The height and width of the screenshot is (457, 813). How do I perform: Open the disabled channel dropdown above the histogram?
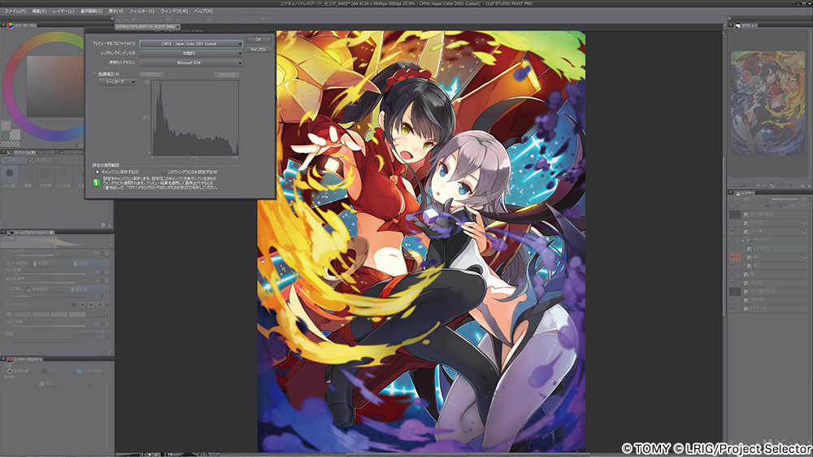pyautogui.click(x=152, y=75)
